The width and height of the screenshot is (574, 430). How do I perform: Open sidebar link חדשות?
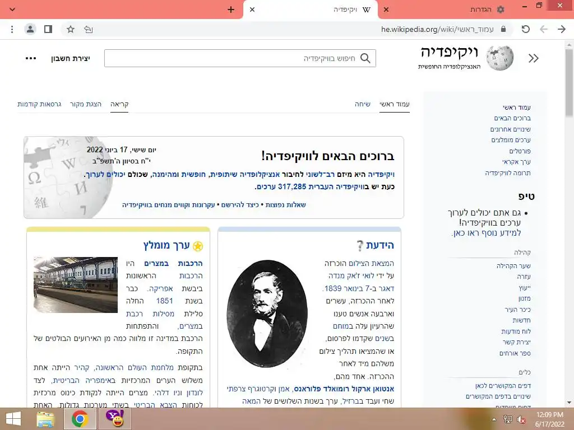click(522, 320)
